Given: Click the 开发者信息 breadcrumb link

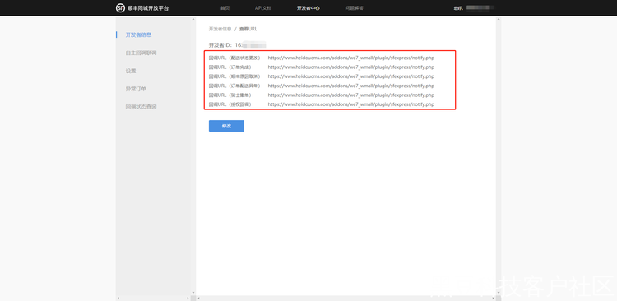Looking at the screenshot, I should tap(220, 29).
